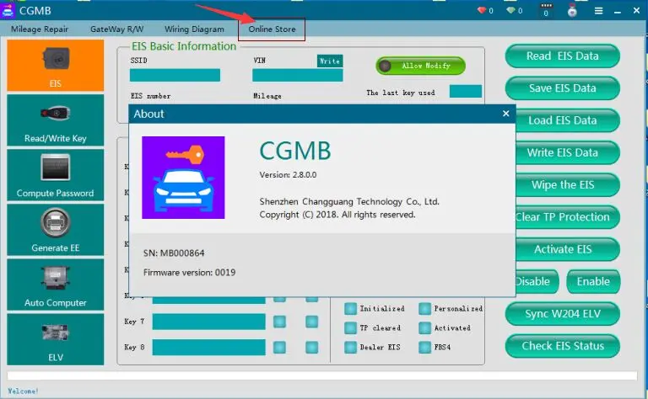Screen dimensions: 648x399
Task: Click the Save EIS Data button
Action: (x=563, y=88)
